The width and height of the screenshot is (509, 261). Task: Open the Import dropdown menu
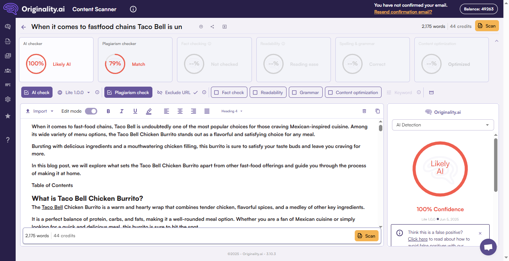39,111
